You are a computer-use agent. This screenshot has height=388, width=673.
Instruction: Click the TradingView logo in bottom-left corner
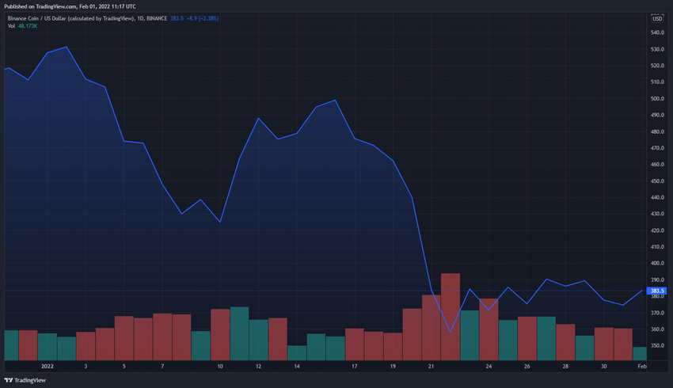[x=24, y=378]
